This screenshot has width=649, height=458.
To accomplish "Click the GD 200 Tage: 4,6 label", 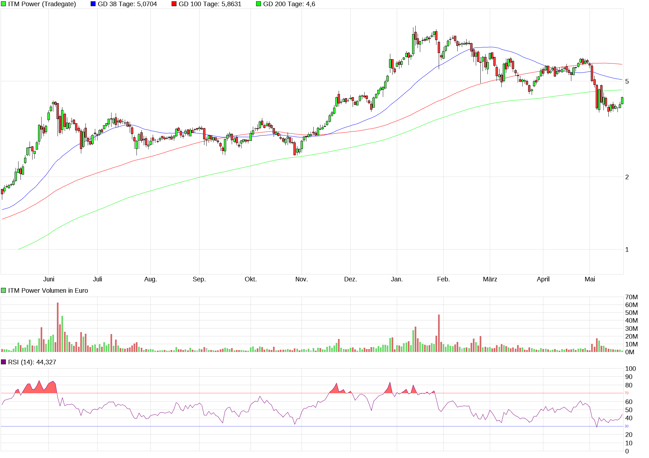I will [289, 4].
